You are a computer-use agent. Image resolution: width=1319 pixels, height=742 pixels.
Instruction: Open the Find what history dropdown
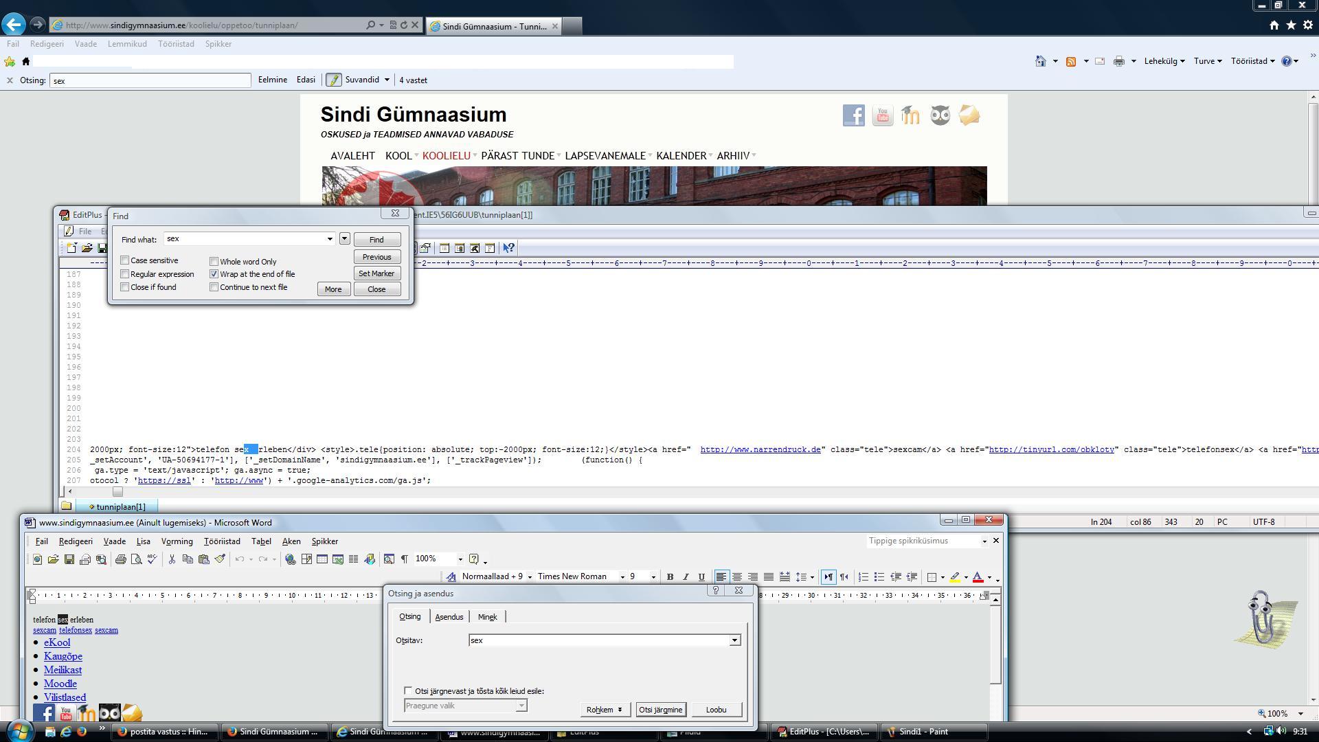click(330, 239)
